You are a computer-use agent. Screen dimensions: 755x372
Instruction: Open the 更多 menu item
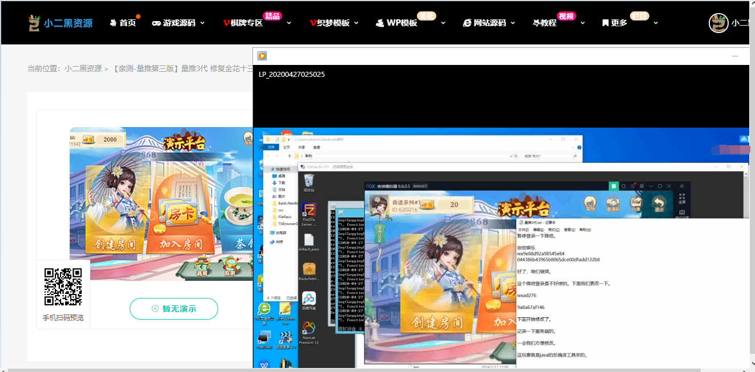coord(615,23)
